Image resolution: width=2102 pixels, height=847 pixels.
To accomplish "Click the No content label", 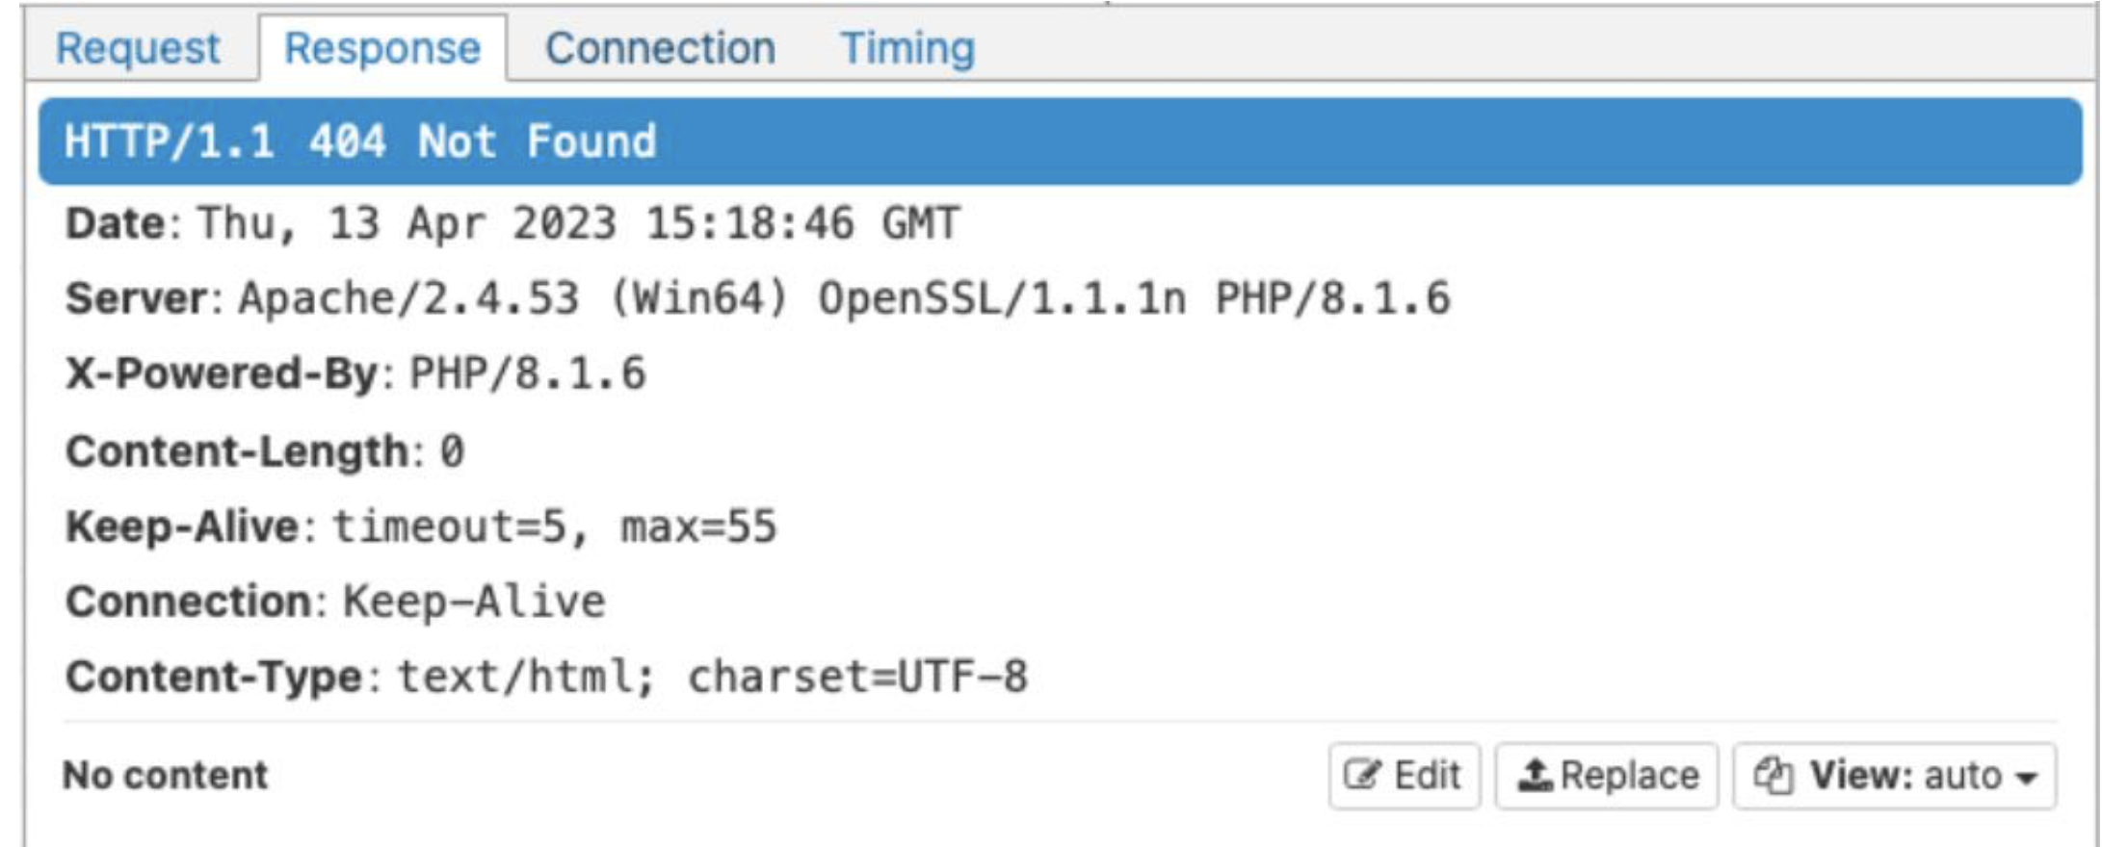I will point(166,776).
